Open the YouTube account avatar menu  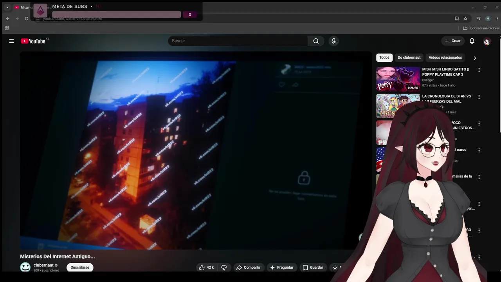487,42
